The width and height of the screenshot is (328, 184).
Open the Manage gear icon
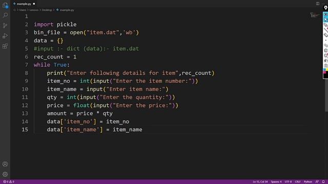(x=5, y=174)
